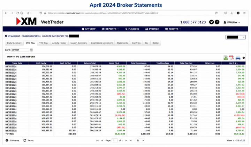Reset the table layout

coord(28,140)
